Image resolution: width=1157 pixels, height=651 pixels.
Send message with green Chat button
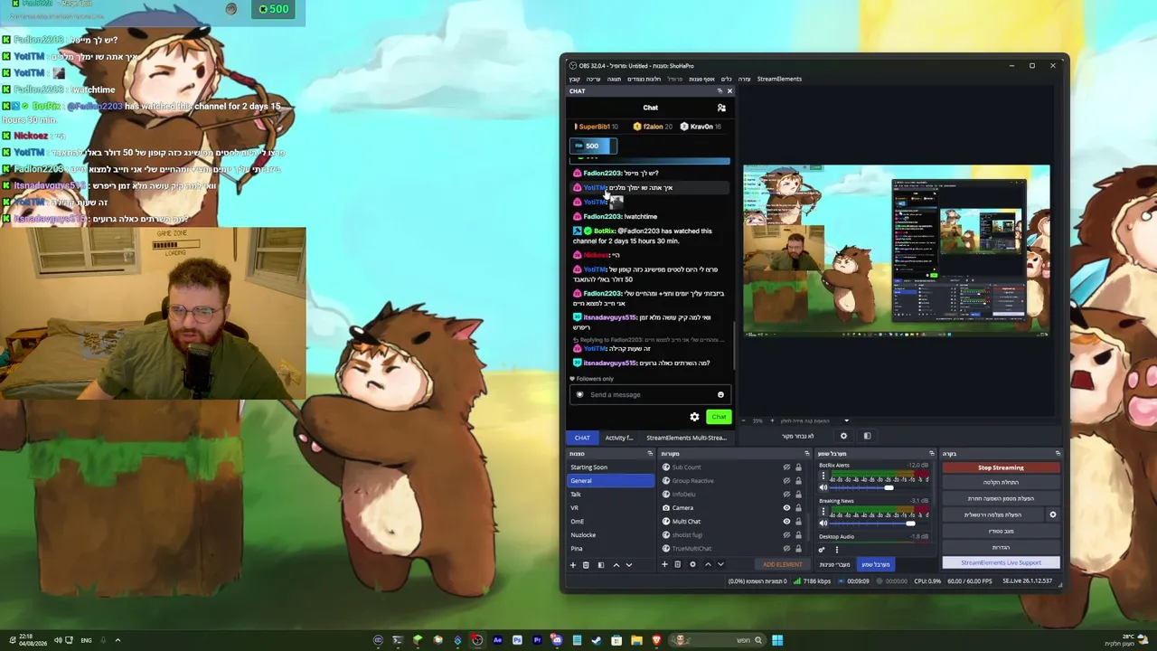coord(719,417)
